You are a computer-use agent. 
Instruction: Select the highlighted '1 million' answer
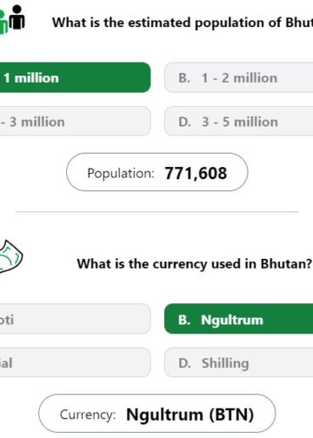(x=75, y=77)
